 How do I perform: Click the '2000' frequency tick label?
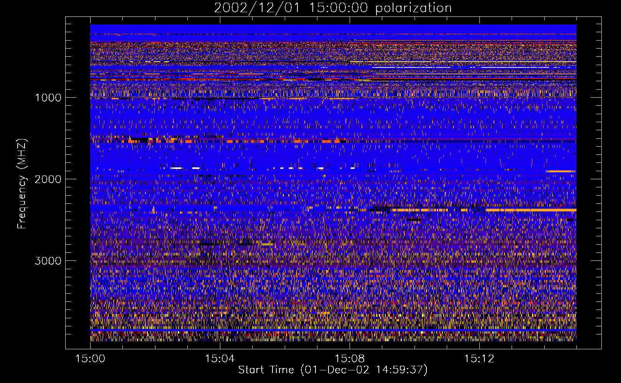(48, 179)
